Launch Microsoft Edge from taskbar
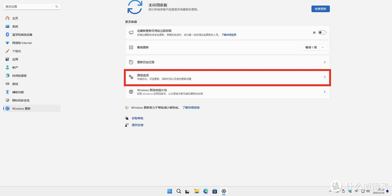392x196 pixels. [x=206, y=192]
